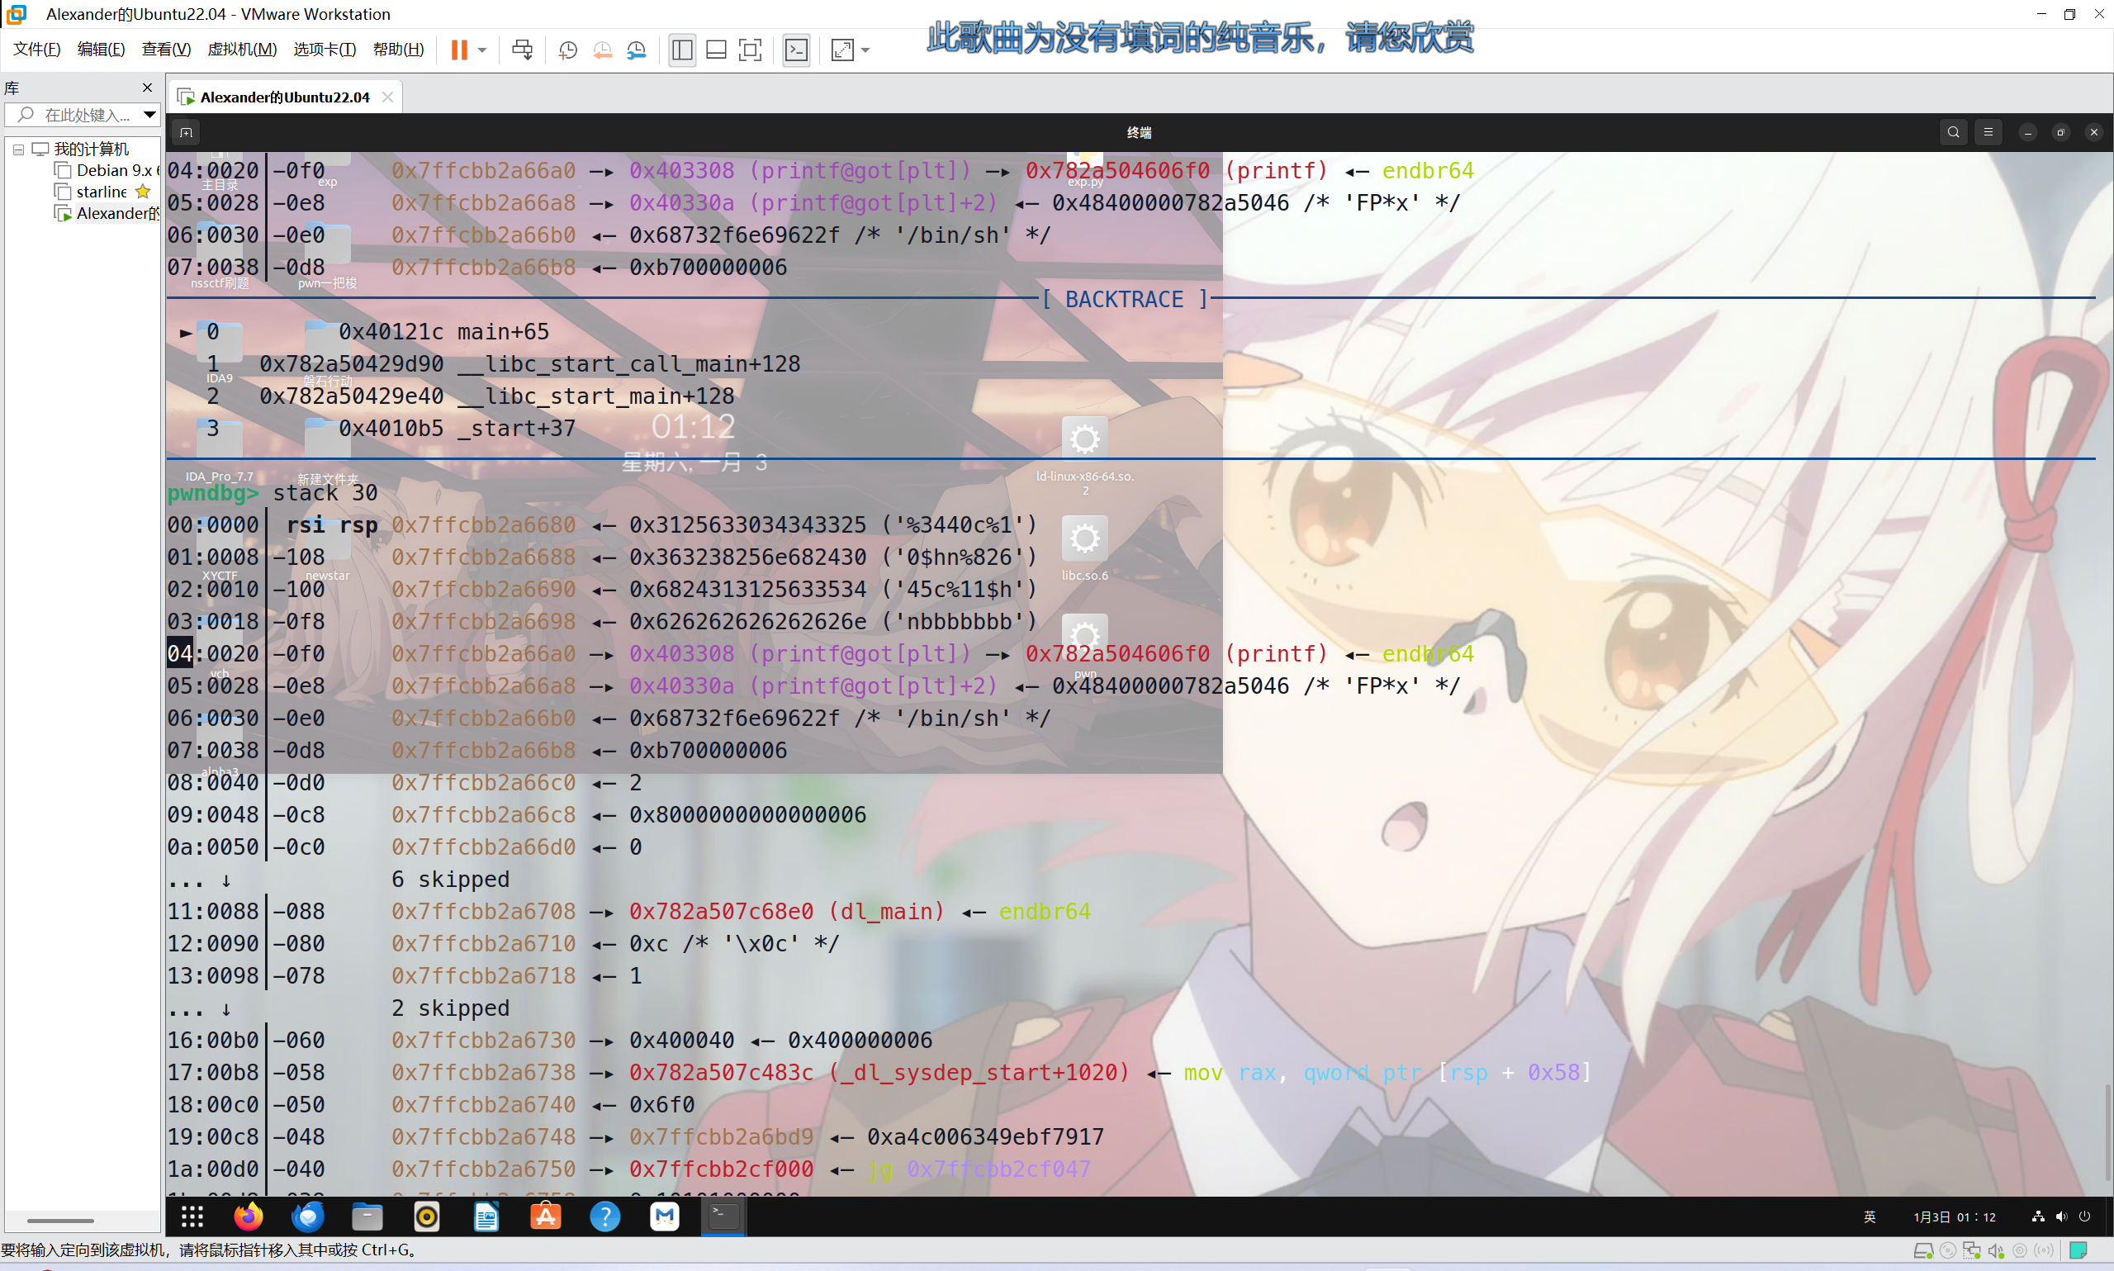Pause the virtual machine with orange button
The width and height of the screenshot is (2114, 1271).
pos(459,50)
